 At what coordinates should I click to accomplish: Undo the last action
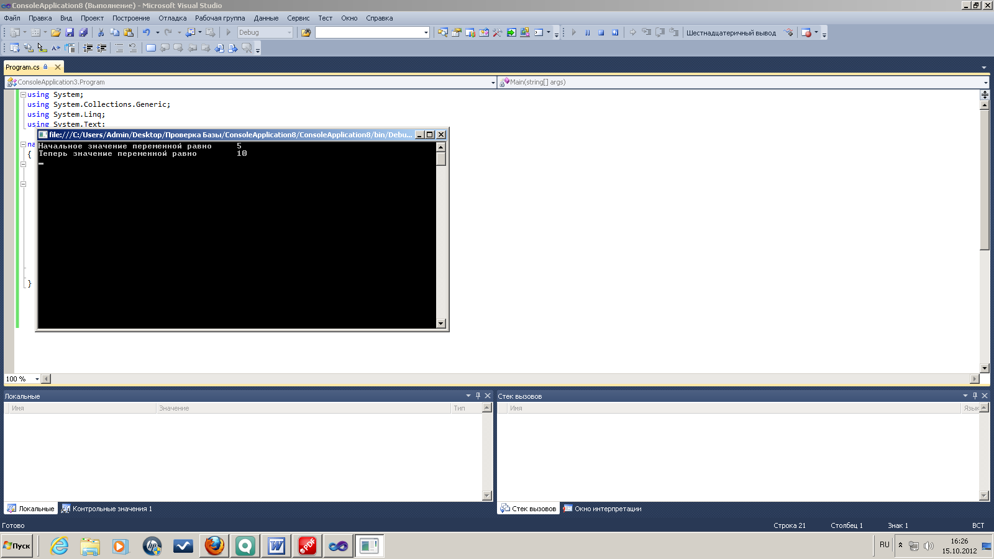[x=147, y=32]
